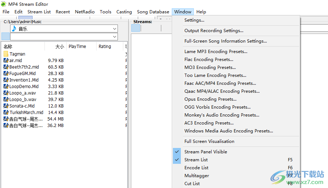Open the Stream List menu

pyautogui.click(x=39, y=12)
